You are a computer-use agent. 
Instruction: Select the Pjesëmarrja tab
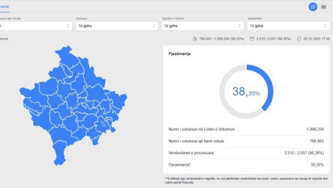coord(4,6)
